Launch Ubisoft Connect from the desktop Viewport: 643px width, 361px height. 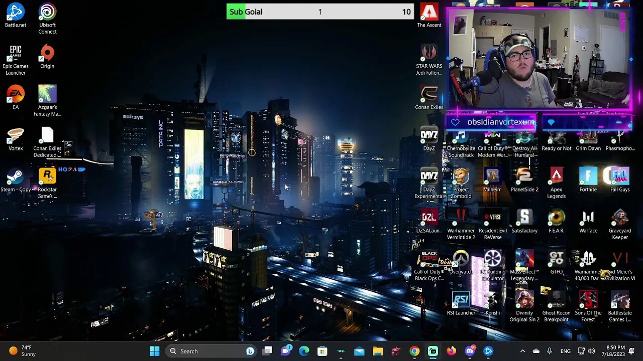pyautogui.click(x=47, y=19)
